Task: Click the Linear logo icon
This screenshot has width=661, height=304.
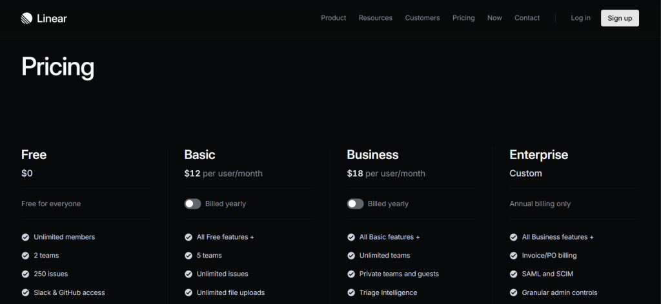Action: point(26,18)
